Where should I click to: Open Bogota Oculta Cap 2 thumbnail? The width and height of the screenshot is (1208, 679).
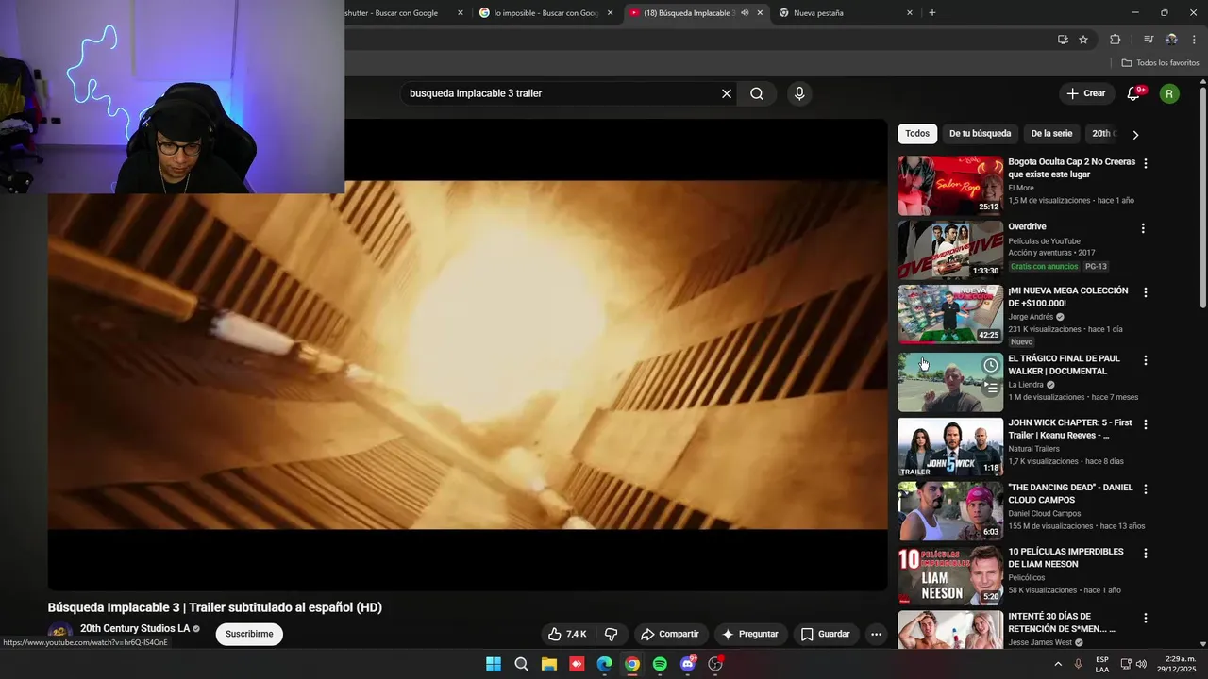pyautogui.click(x=950, y=186)
